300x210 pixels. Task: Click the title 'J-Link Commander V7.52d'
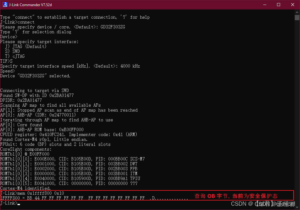click(30, 5)
